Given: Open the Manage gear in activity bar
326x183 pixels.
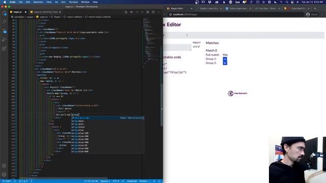Looking at the screenshot, I should tap(4, 174).
